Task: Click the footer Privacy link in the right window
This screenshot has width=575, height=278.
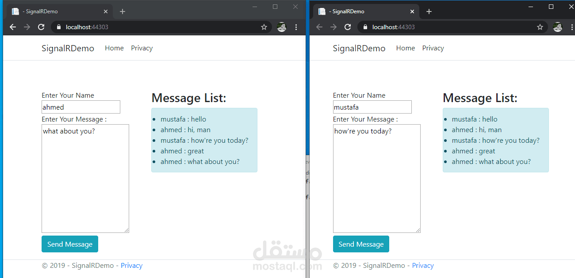Action: click(x=422, y=265)
